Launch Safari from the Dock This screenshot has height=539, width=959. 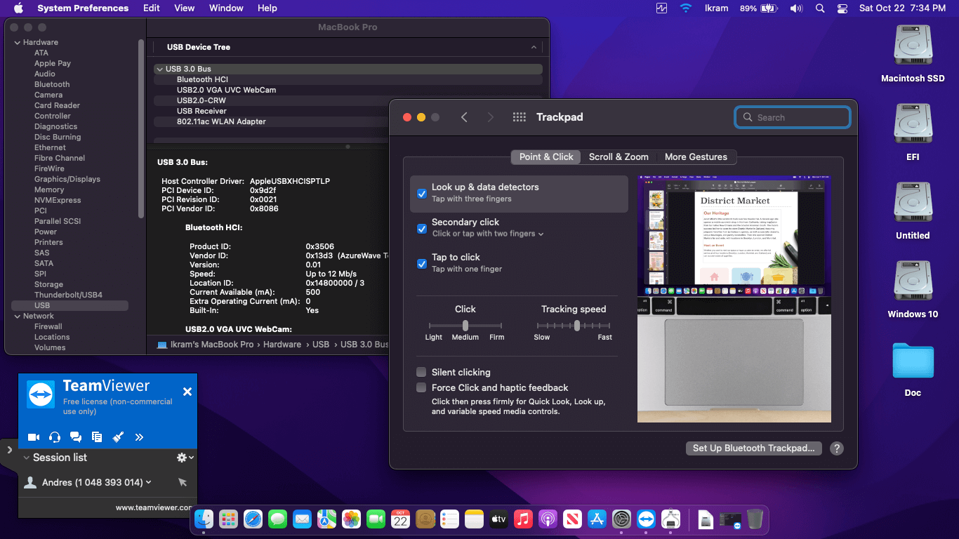253,519
